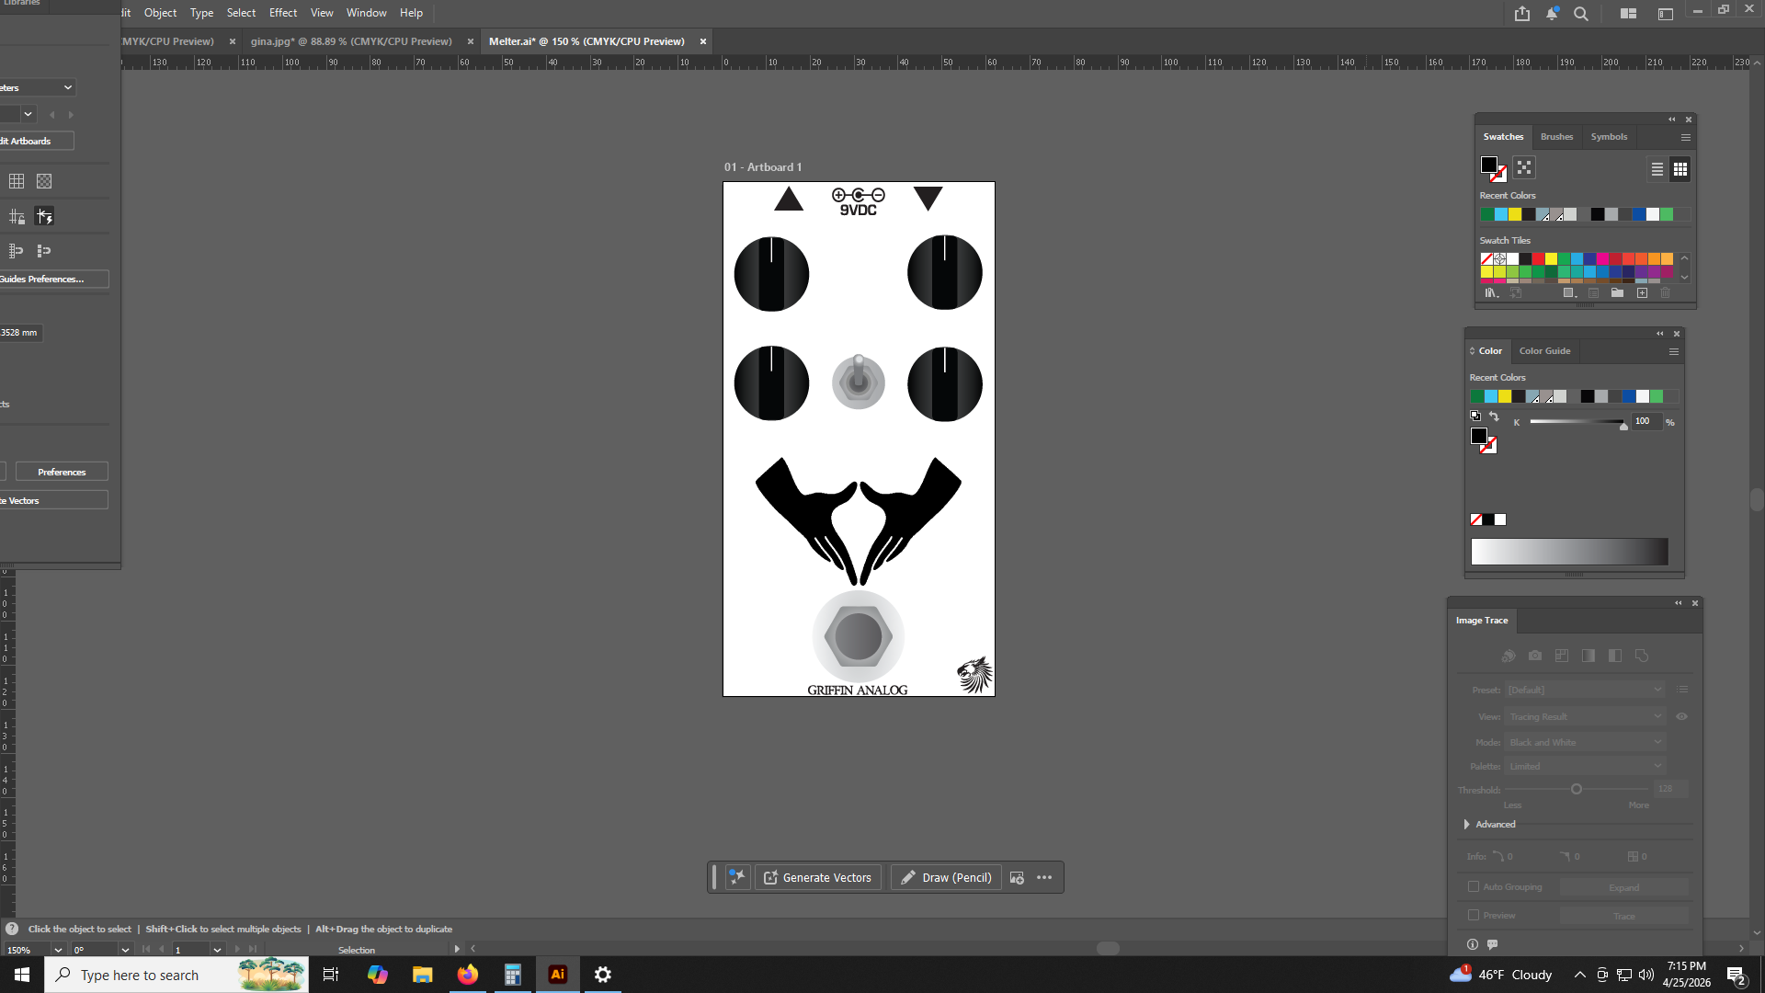
Task: Toggle the Lock Guides icon
Action: tap(17, 217)
